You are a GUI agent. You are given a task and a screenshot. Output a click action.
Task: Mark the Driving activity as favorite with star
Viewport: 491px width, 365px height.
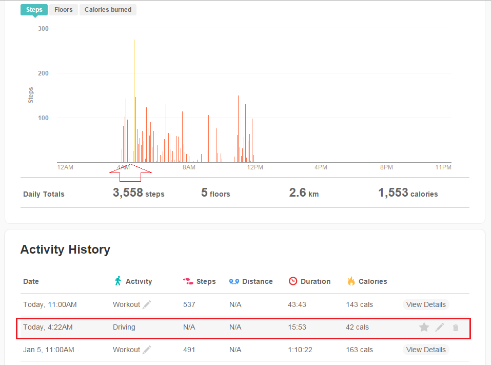[424, 328]
